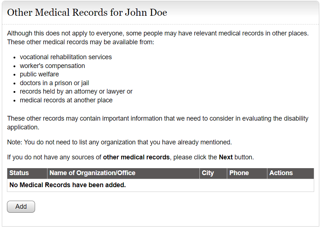Screen dimensions: 320x227
Task: Click the bold 'other medical records' text
Action: pyautogui.click(x=136, y=157)
